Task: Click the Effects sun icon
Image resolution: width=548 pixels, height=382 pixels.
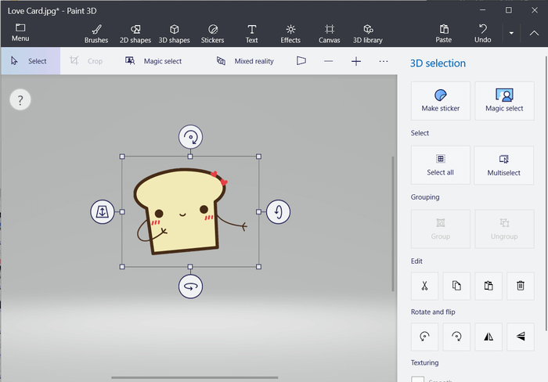Action: [x=290, y=33]
